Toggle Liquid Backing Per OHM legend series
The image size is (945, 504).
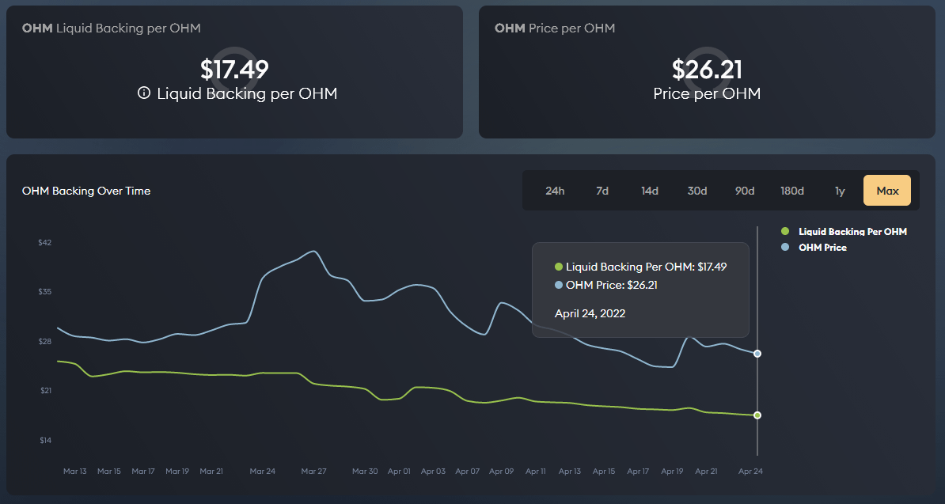852,232
